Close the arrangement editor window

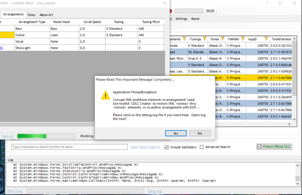[165, 3]
